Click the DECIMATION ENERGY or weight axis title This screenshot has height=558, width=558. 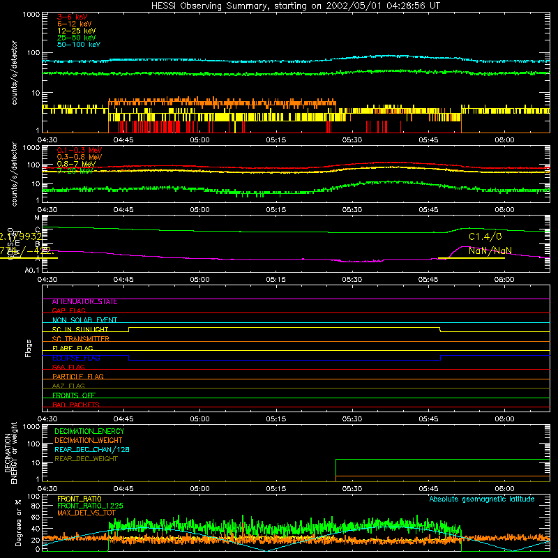click(x=10, y=453)
